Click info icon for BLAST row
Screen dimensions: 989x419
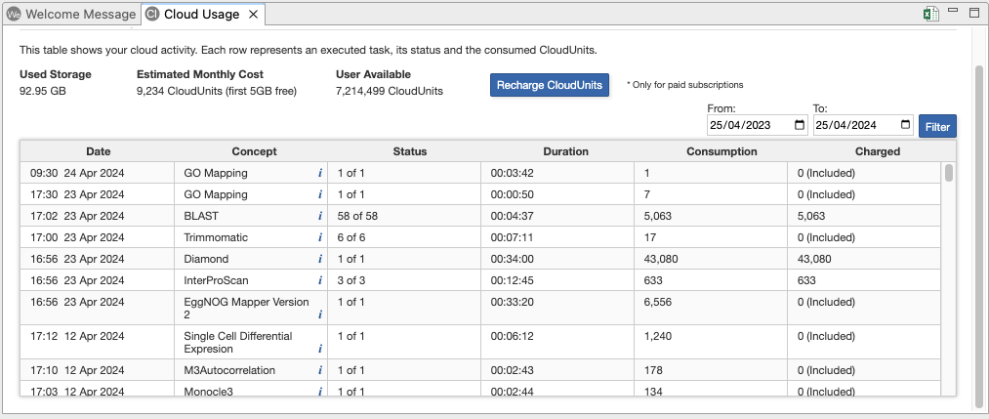(x=319, y=216)
